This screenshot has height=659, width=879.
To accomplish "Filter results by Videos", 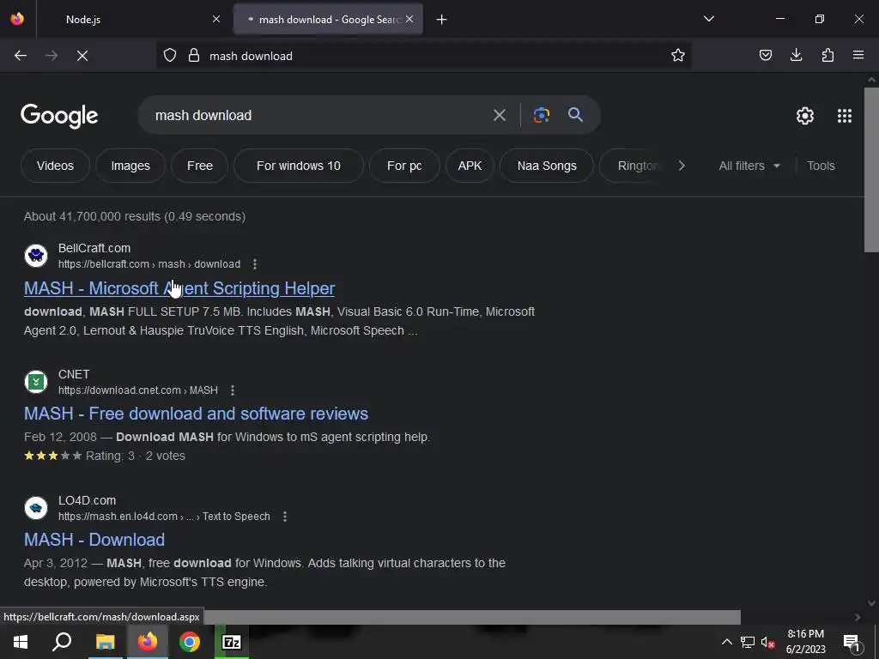I will point(55,166).
